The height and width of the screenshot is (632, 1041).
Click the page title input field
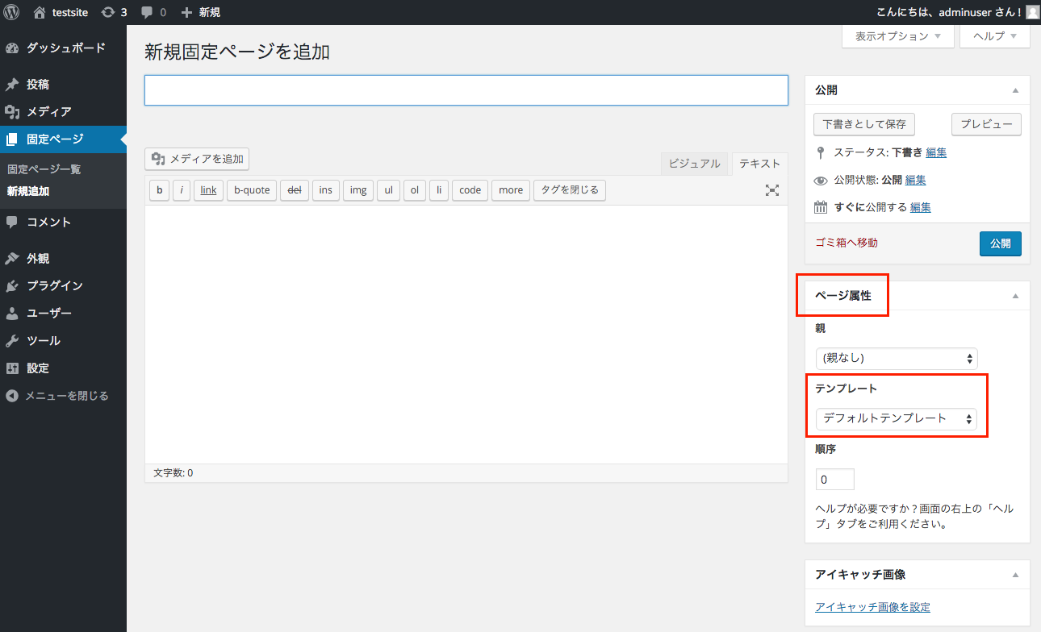tap(466, 89)
